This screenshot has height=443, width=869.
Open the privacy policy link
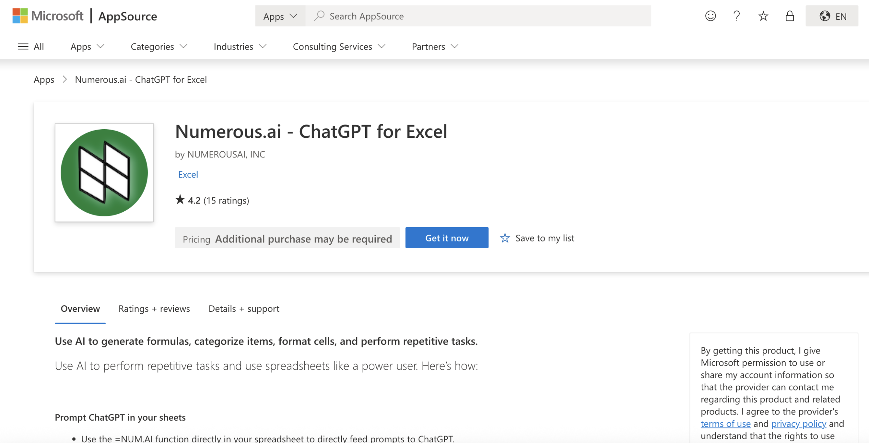coord(799,424)
